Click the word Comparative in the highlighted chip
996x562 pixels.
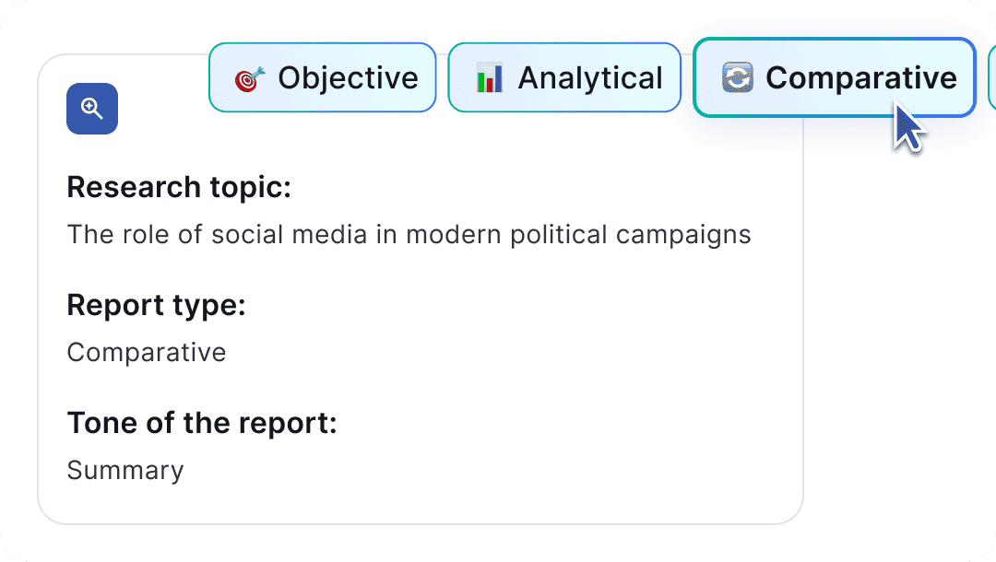(x=861, y=78)
